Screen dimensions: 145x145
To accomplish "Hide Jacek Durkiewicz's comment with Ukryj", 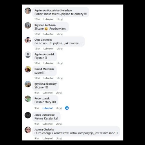I will click(x=59, y=124).
